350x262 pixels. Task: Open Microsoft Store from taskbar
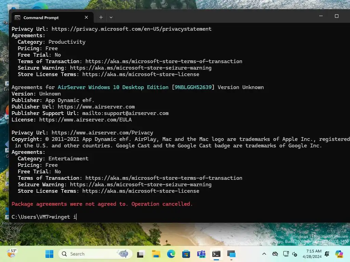tap(186, 254)
